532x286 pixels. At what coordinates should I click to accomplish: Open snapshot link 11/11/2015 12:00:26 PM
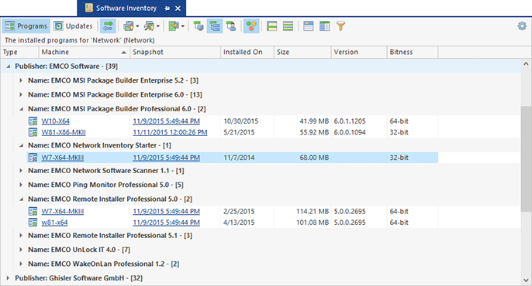(x=170, y=132)
